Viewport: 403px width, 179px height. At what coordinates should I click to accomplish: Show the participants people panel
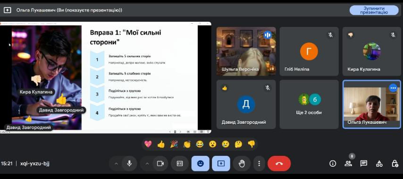click(x=348, y=163)
